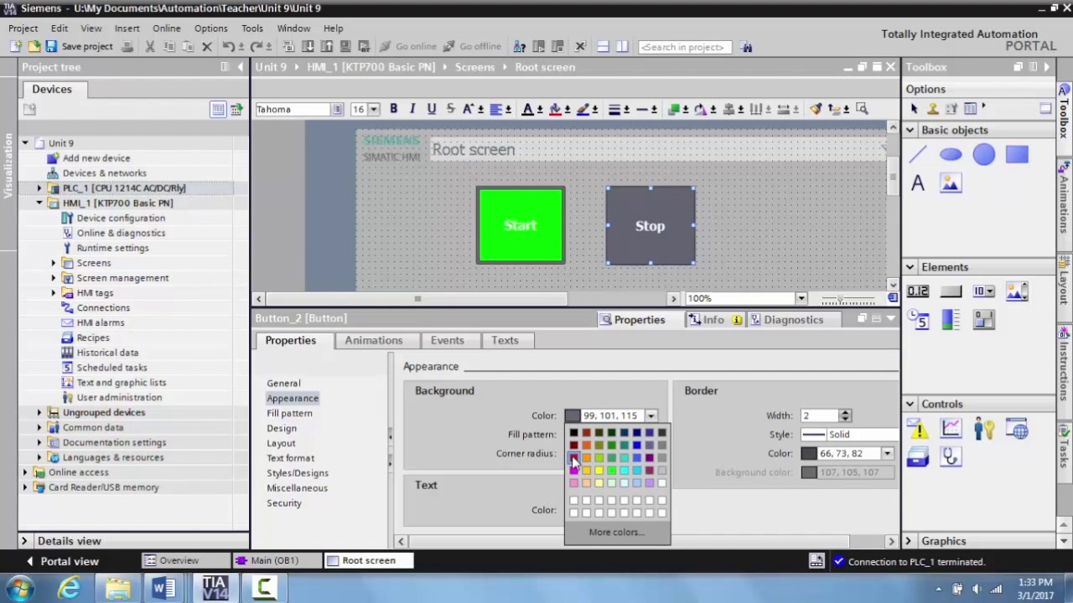Toggle underline text formatting

[x=432, y=109]
